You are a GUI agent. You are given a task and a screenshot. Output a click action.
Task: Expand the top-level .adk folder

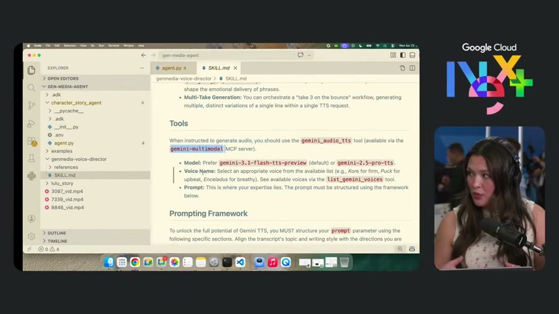coord(56,95)
